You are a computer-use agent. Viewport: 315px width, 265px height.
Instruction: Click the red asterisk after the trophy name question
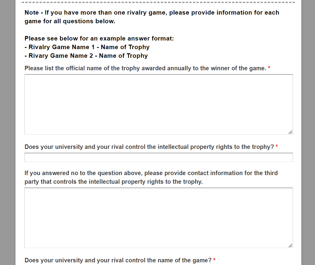pyautogui.click(x=269, y=68)
